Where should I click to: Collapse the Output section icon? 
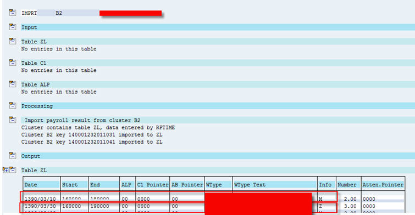click(x=13, y=156)
